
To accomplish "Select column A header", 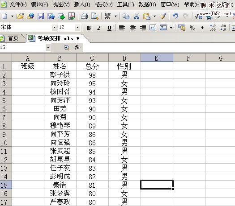I will click(28, 58).
